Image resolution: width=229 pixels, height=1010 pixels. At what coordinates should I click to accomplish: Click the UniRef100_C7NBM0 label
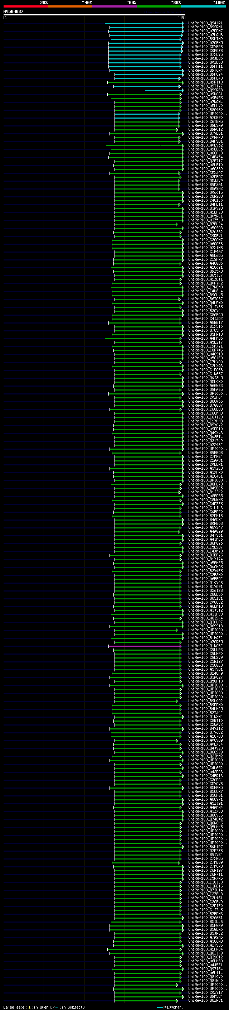(205, 287)
